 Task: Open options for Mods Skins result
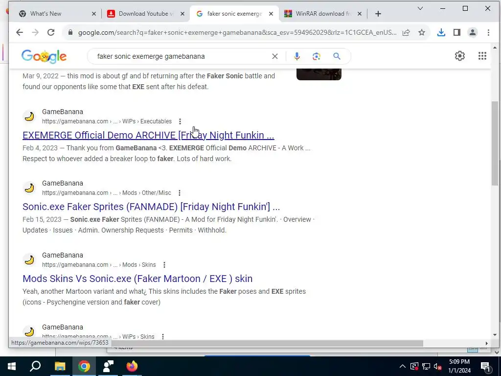tap(164, 265)
